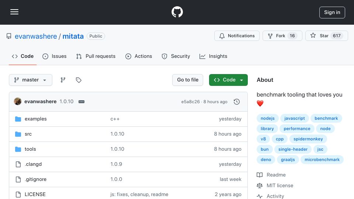Screen dimensions: 354x199
Task: Open the Insights tab
Action: pyautogui.click(x=213, y=56)
